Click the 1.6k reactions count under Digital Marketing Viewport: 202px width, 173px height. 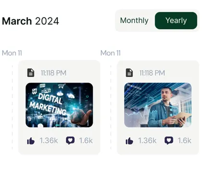click(86, 141)
